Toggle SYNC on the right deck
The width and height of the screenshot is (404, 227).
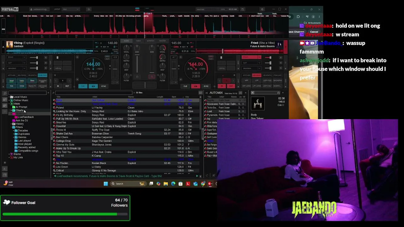tap(206, 86)
